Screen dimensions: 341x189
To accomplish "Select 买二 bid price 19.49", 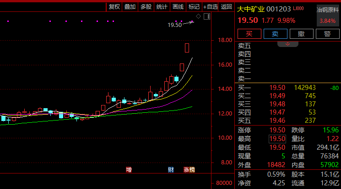I will click(277, 96).
